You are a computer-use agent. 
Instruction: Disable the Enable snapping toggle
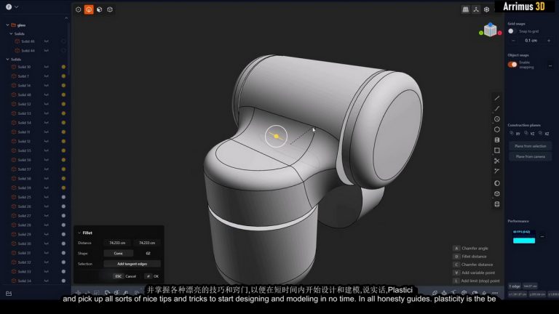point(512,64)
